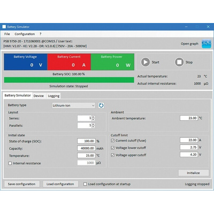Increase Parallels count with up arrow
214x214 pixels.
(x=93, y=124)
